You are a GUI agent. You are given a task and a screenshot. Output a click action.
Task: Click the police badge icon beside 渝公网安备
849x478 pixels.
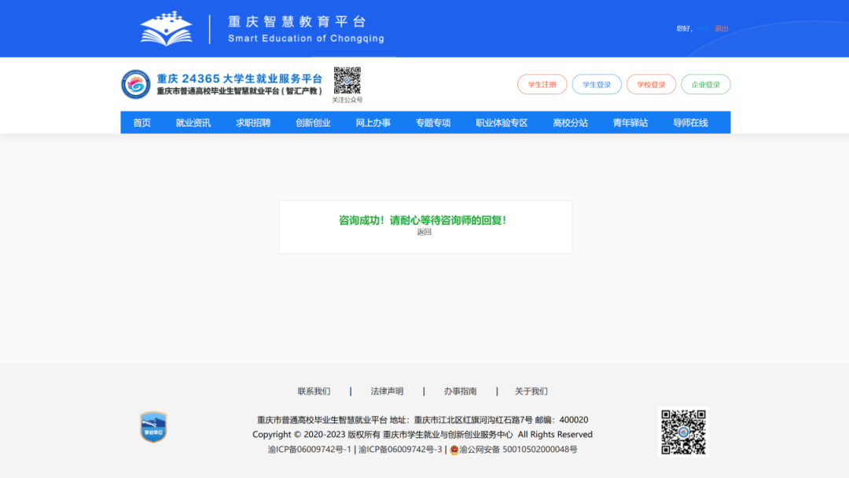coord(454,450)
